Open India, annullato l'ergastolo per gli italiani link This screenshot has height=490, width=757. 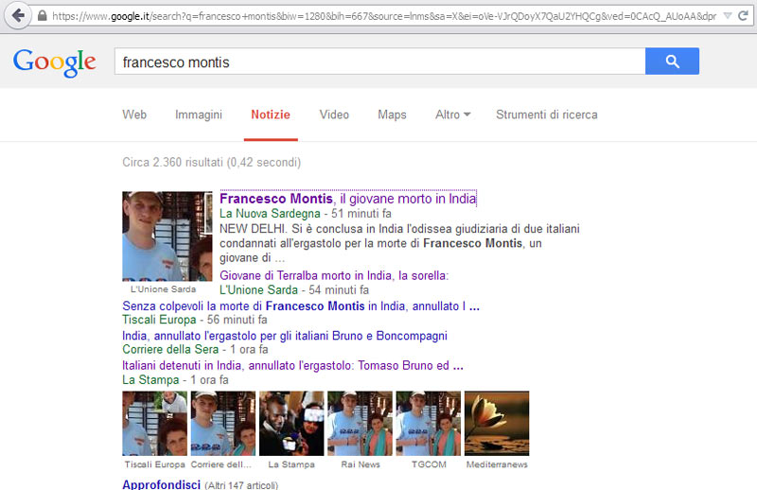[x=285, y=336]
